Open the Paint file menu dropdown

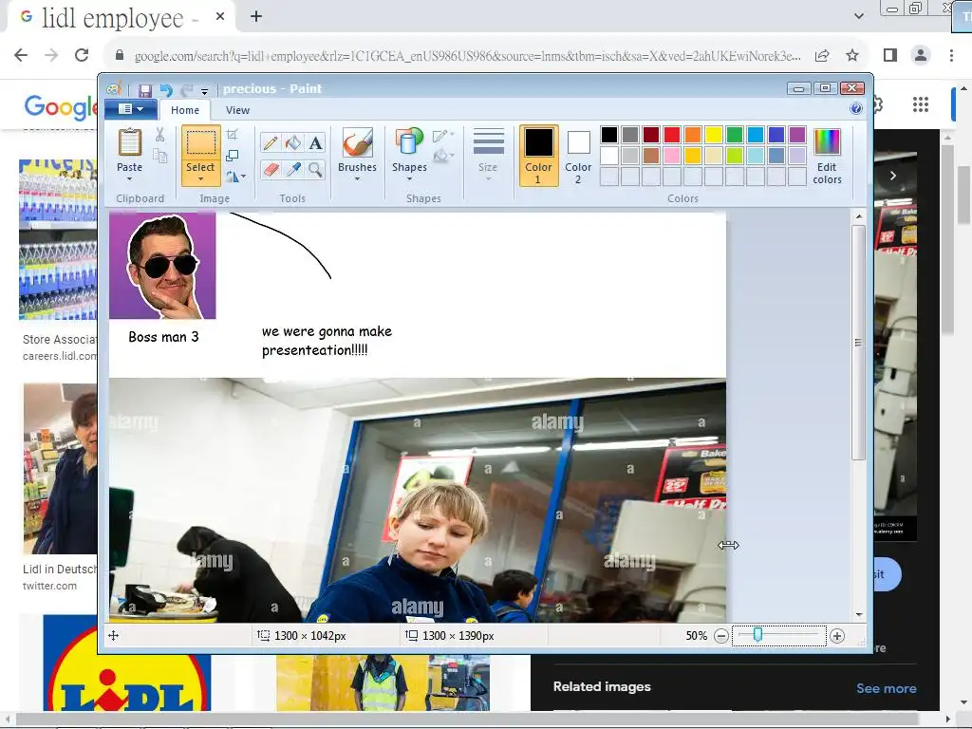[130, 109]
